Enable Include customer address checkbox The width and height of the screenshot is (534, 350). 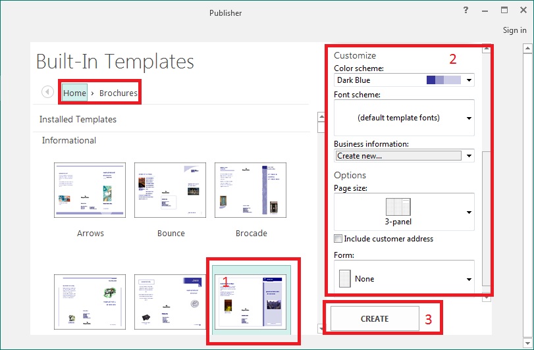[338, 238]
